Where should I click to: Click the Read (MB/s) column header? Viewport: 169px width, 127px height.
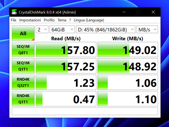66,39
